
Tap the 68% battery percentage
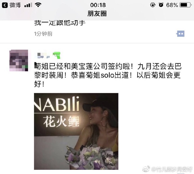point(172,5)
